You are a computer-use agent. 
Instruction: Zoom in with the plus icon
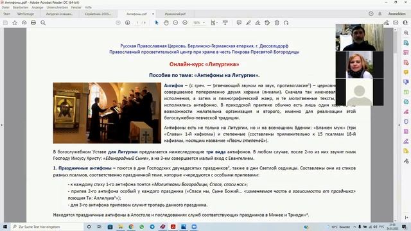tap(185, 23)
